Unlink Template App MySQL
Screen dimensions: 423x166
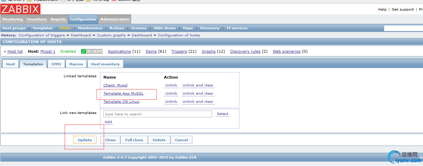click(x=171, y=94)
